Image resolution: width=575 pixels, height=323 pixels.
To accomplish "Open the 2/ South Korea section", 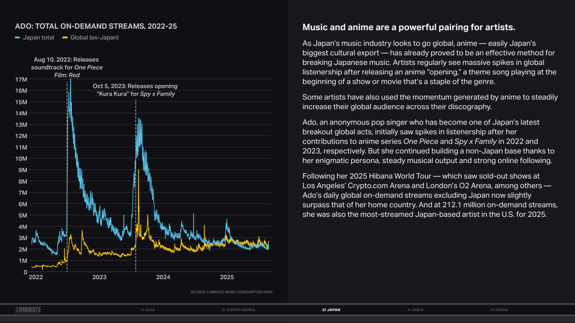I will point(238,310).
